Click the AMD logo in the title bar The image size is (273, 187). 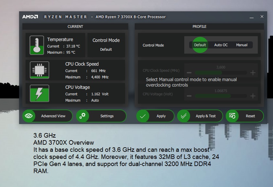tap(30, 17)
